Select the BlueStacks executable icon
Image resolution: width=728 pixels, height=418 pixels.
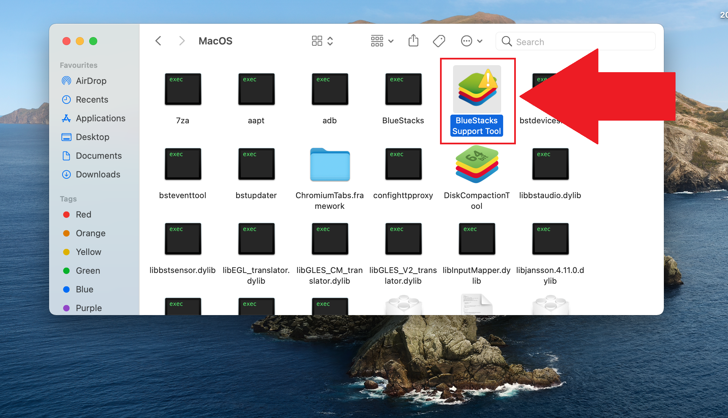coord(403,89)
